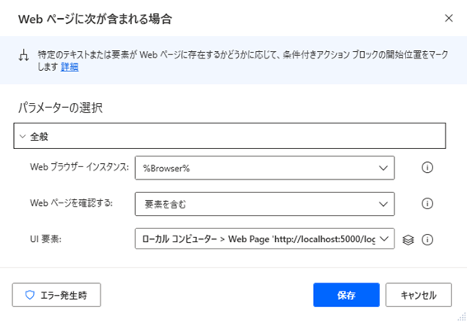Viewport: 467px width, 322px height.
Task: Click the 要素を含む text value
Action: 166,204
